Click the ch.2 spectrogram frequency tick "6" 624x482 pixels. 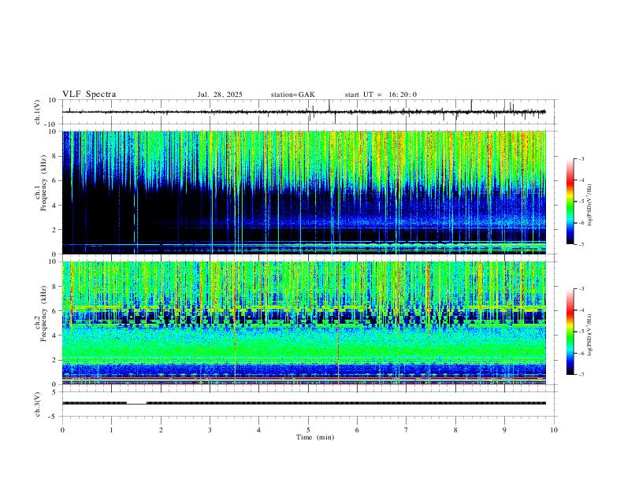click(55, 311)
